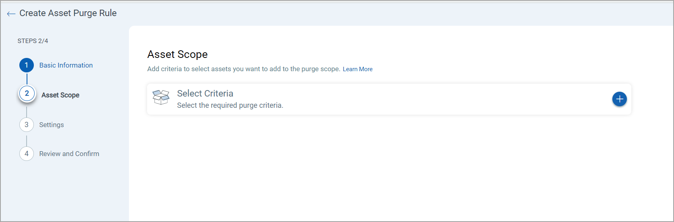The height and width of the screenshot is (222, 674).
Task: Open the Learn More link
Action: (357, 69)
